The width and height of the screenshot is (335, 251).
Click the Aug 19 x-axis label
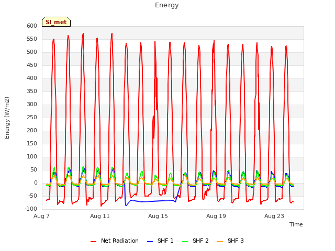pos(216,216)
